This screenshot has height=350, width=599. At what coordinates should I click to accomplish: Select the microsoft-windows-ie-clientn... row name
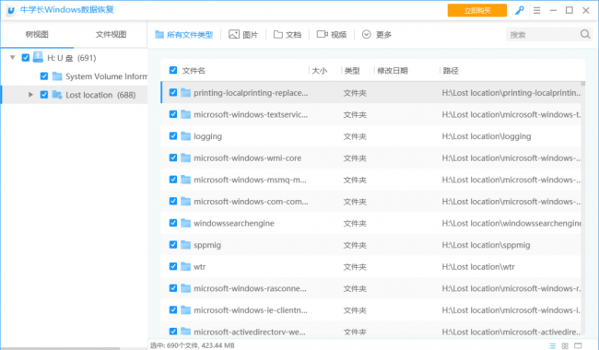(251, 310)
